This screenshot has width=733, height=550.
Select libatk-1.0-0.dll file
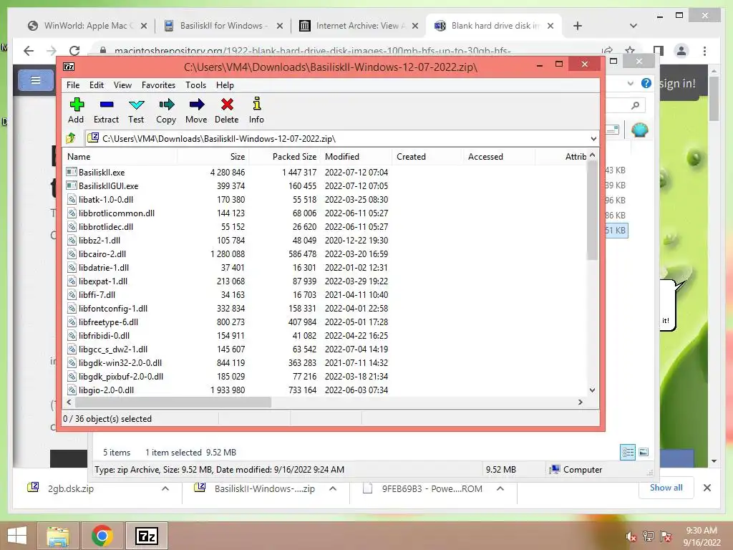click(x=106, y=199)
